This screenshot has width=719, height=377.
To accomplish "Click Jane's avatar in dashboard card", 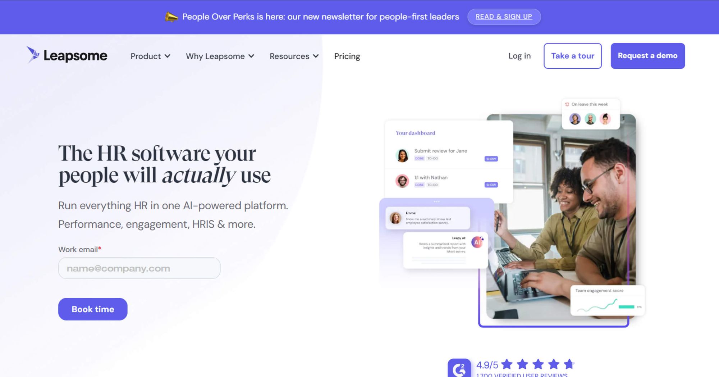I will (402, 155).
